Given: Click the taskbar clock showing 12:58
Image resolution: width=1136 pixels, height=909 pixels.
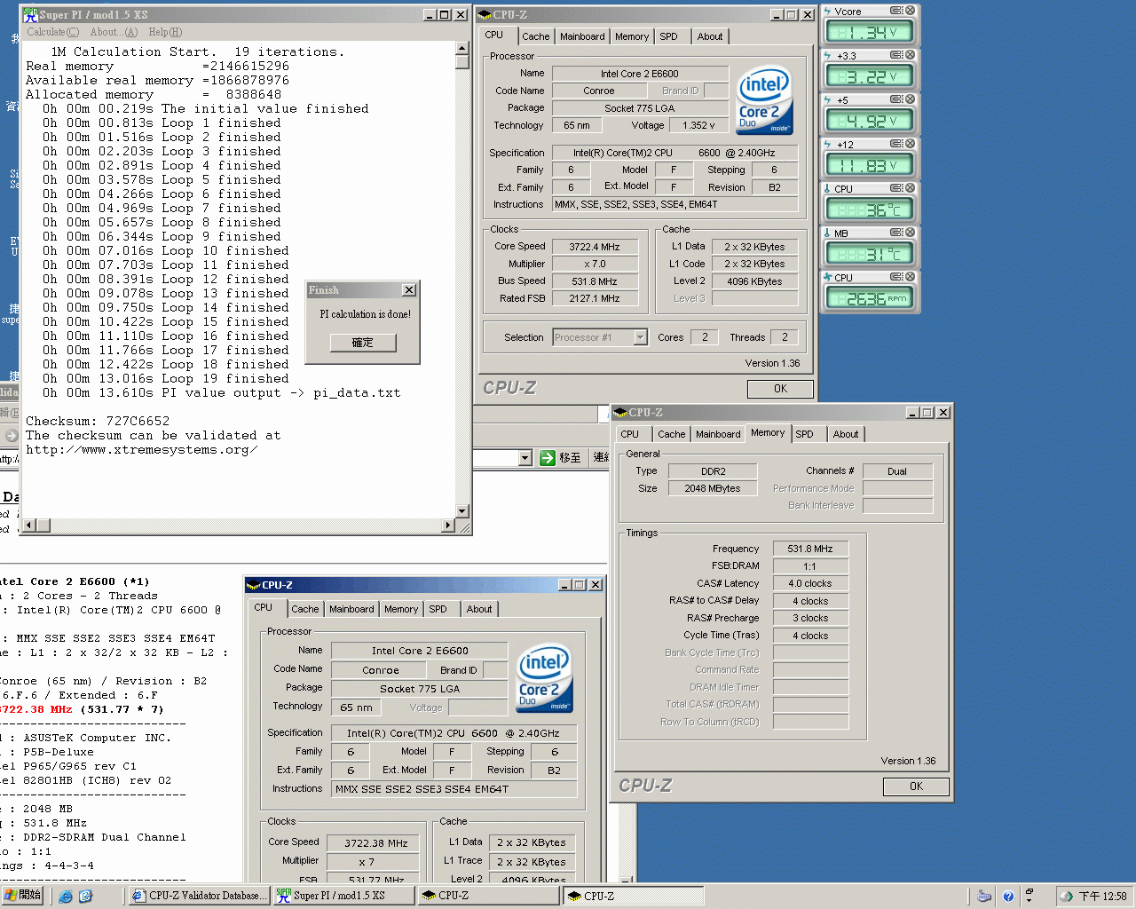Looking at the screenshot, I should coord(1102,897).
